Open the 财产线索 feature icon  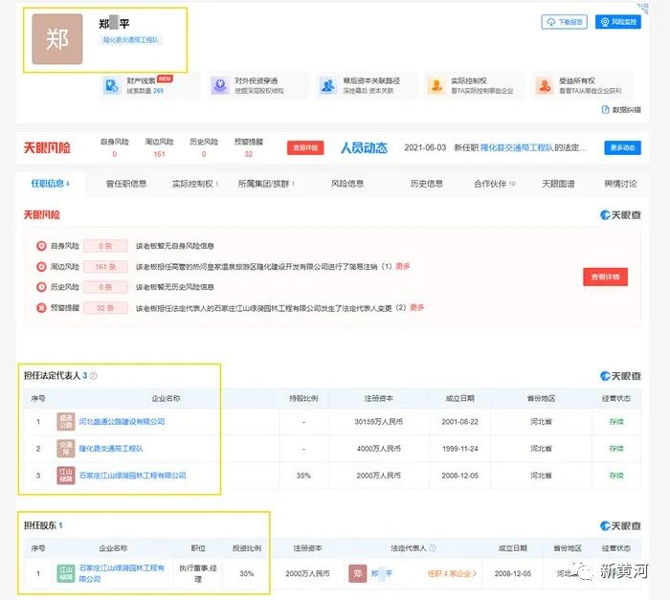pyautogui.click(x=112, y=85)
